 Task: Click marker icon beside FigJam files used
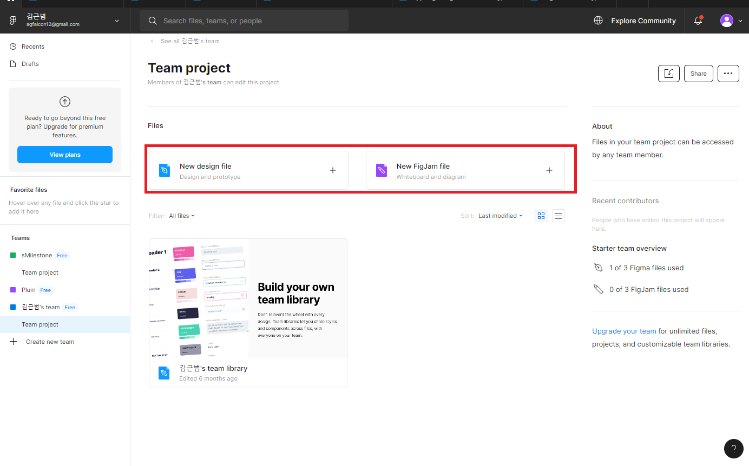(x=598, y=289)
